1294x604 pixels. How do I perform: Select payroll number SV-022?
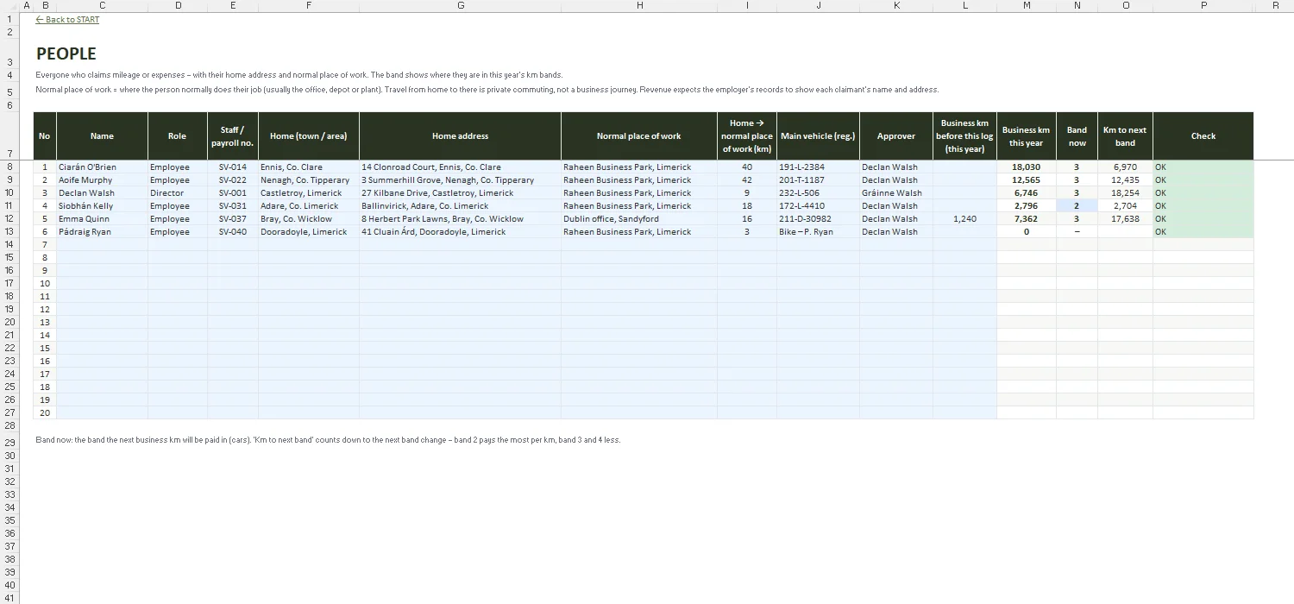232,179
